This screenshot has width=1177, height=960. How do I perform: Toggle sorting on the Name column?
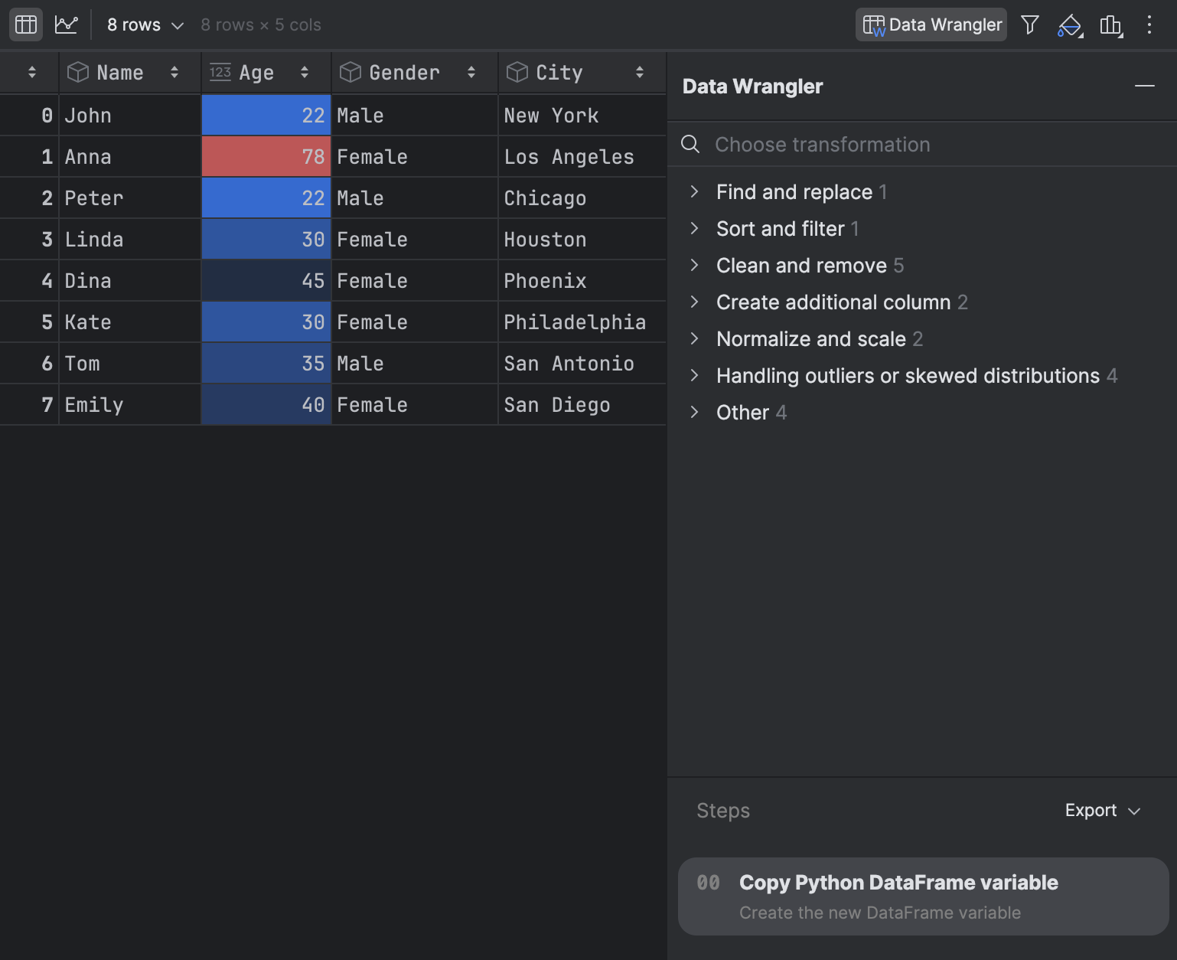pos(174,72)
